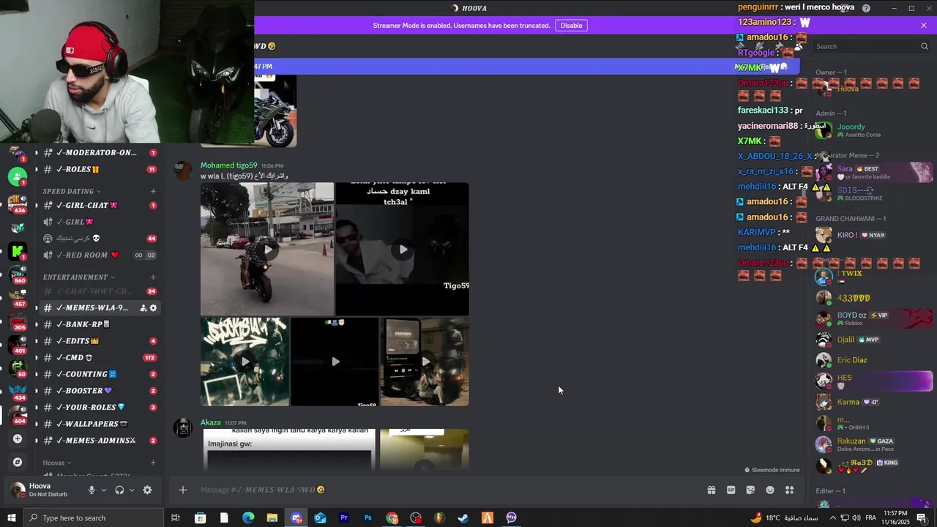Open the CMD channel

[100, 358]
